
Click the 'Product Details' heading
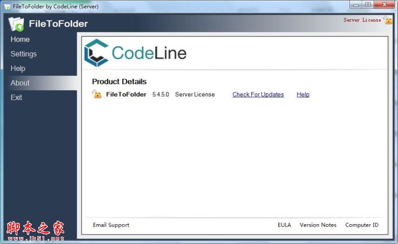(x=119, y=81)
